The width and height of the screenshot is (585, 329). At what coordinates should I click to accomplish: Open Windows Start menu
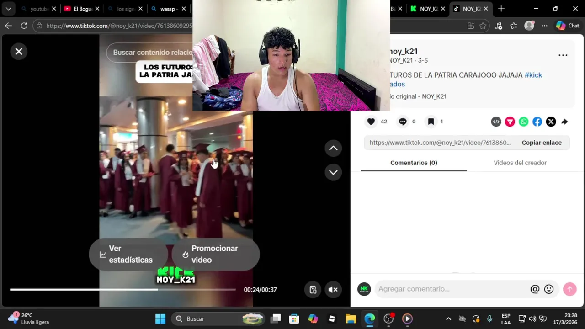point(160,319)
